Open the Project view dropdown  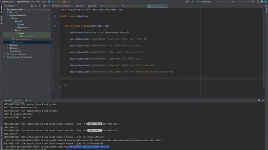[11, 6]
